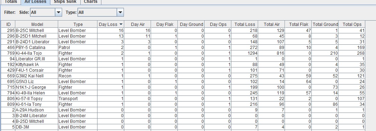376x131 pixels.
Task: Click Total Air value 129 for B-25C Mitchell
Action: [271, 31]
